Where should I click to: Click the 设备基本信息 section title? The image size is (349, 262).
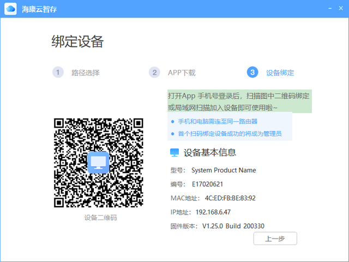[209, 153]
